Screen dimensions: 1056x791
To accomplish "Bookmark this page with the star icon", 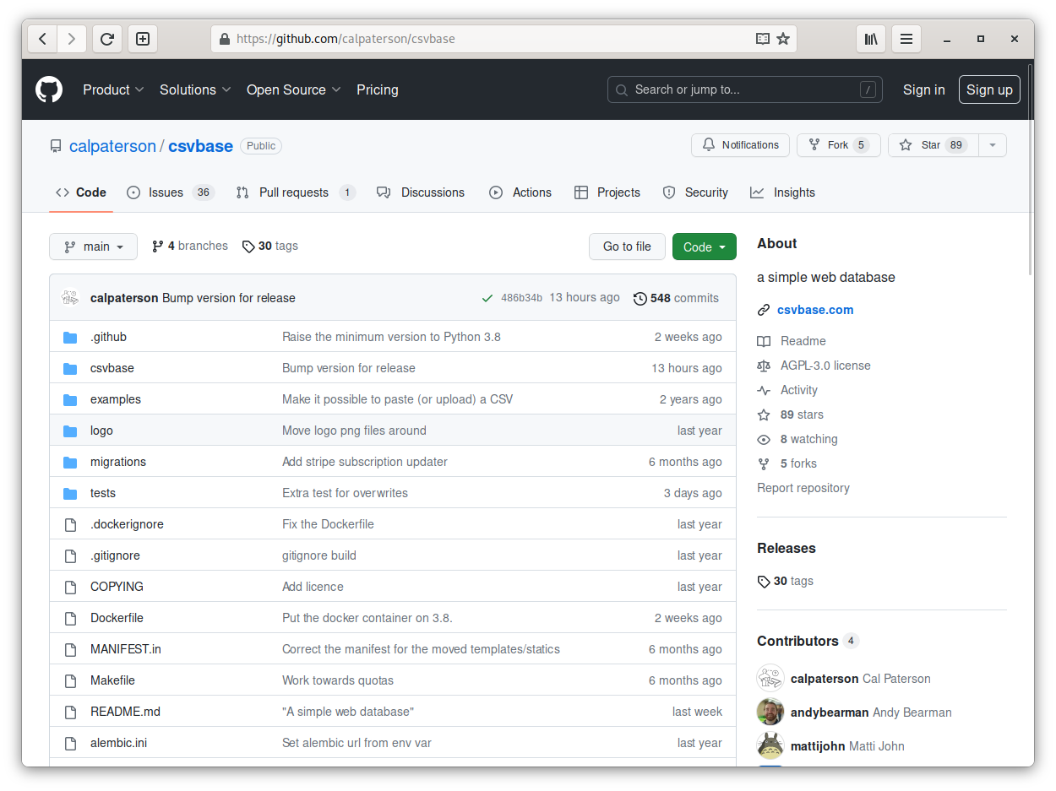I will tap(783, 39).
